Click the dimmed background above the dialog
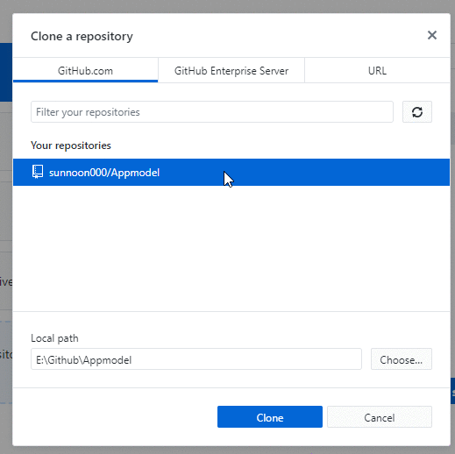The image size is (455, 454). (227, 6)
